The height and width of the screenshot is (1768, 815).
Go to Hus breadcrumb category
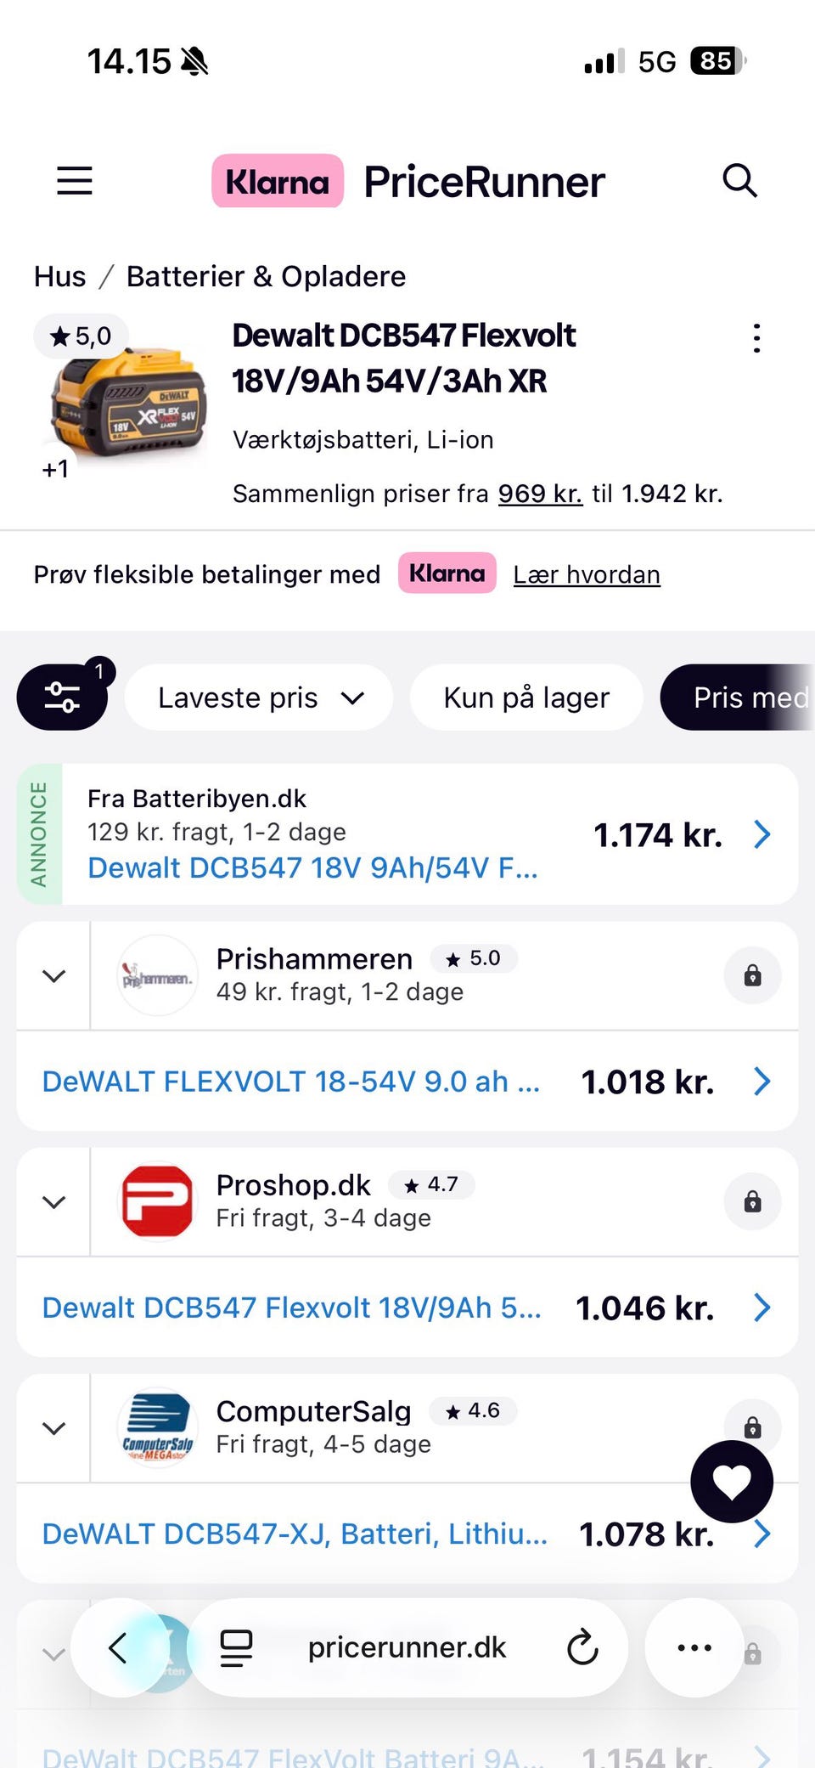pos(59,277)
